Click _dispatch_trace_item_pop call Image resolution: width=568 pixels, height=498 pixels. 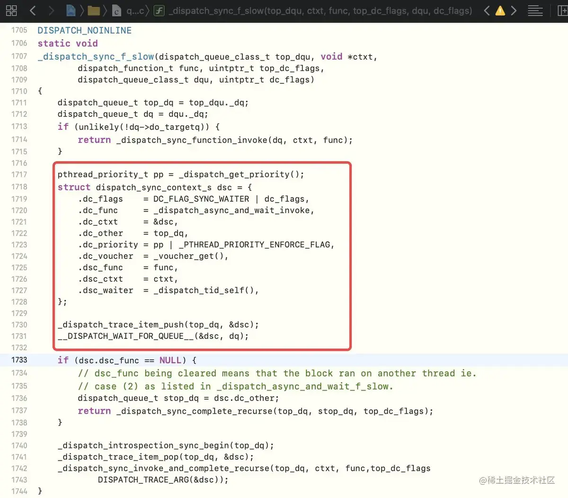coord(118,457)
